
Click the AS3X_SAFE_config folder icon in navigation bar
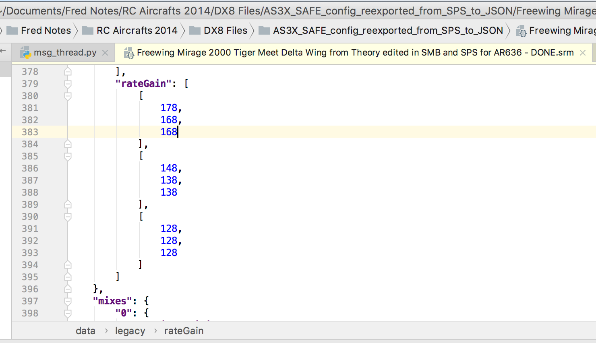264,31
